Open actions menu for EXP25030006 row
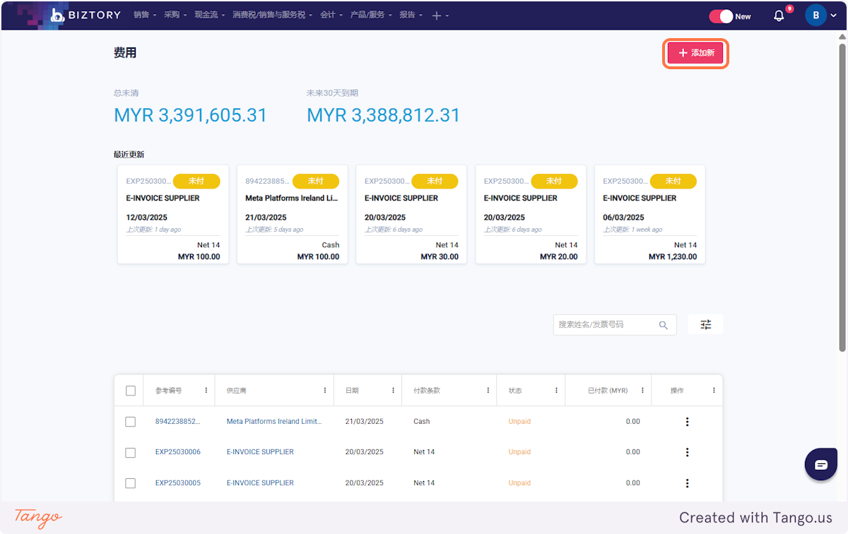 (x=687, y=452)
